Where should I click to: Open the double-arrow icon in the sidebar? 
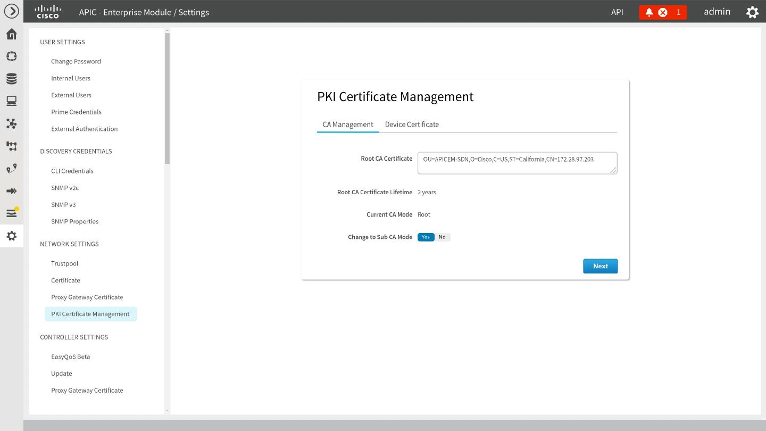click(x=11, y=191)
